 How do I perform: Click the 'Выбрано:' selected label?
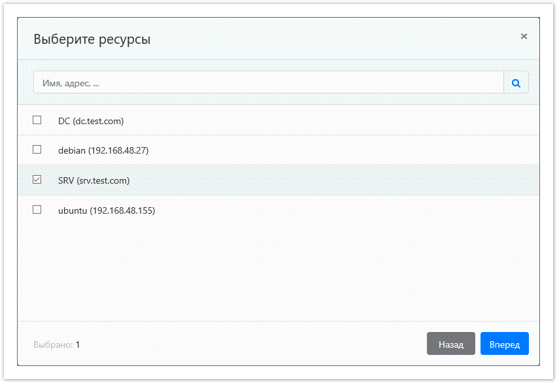52,344
